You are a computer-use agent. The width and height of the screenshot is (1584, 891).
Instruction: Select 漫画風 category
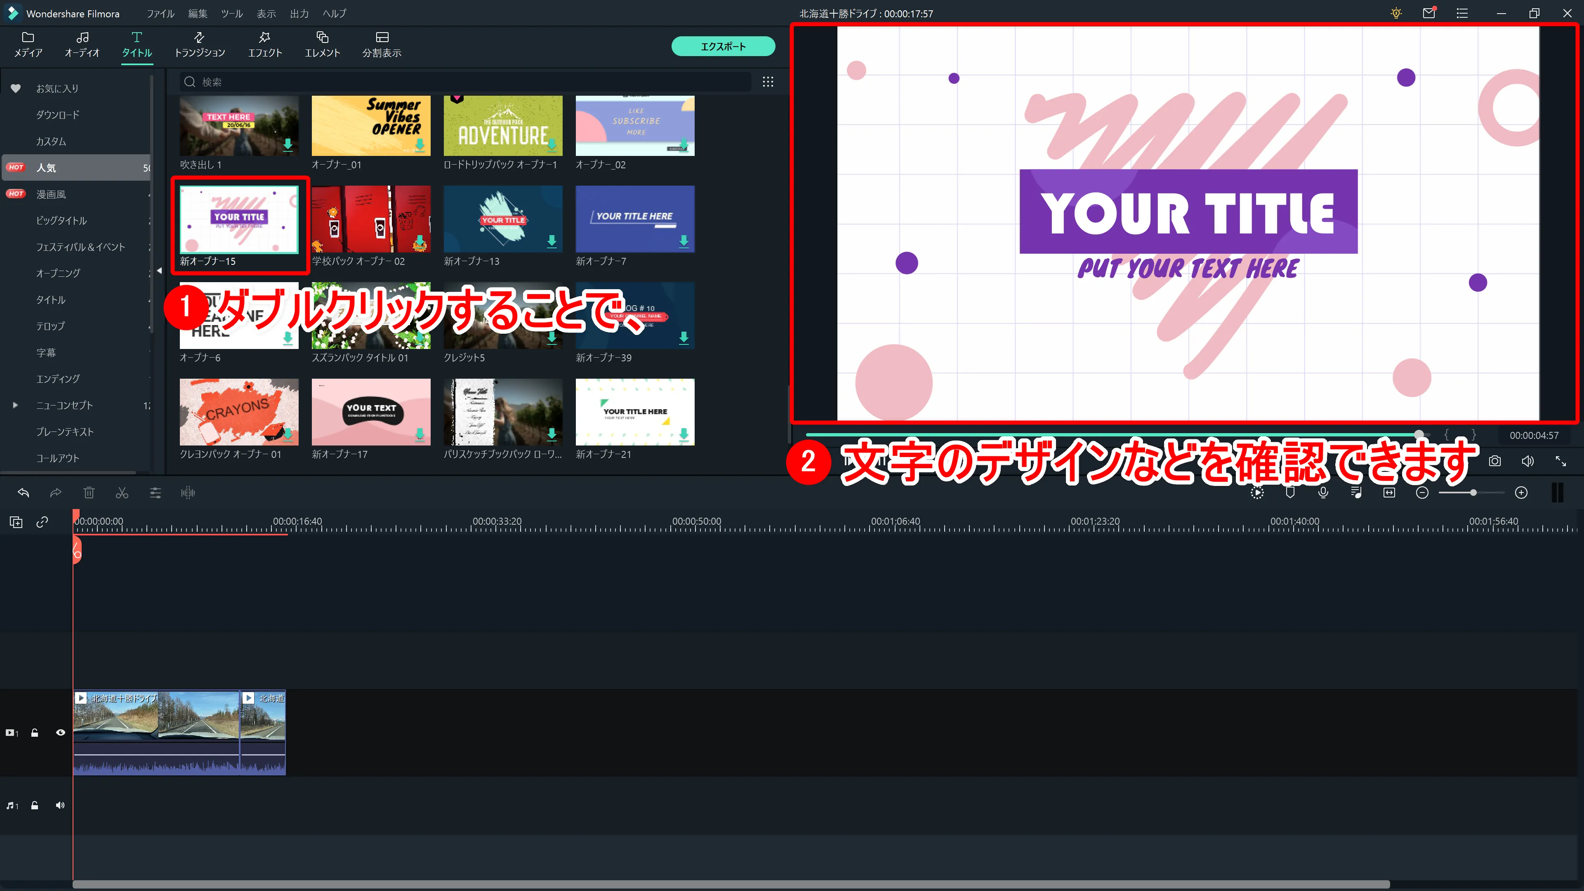coord(51,194)
